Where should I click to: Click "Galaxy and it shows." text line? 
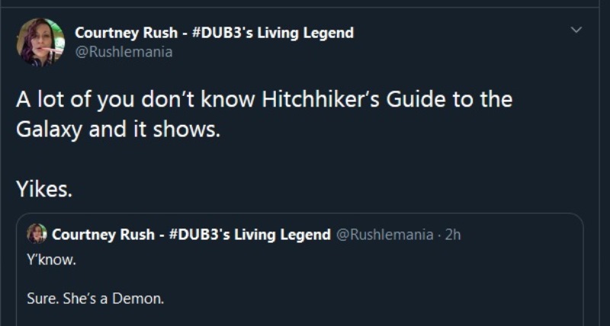[118, 129]
